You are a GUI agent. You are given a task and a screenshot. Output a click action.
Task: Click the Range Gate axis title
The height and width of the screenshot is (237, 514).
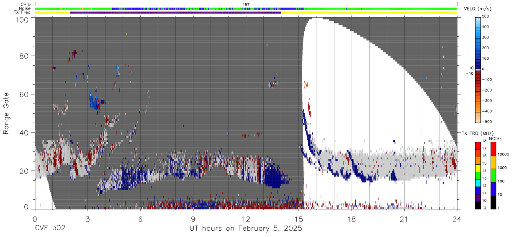tap(6, 113)
